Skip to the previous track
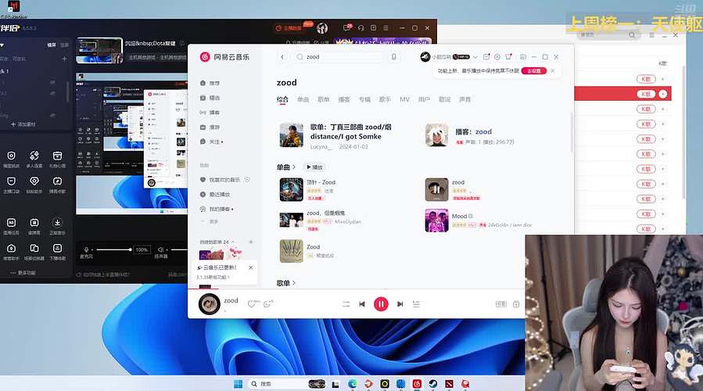 362,304
